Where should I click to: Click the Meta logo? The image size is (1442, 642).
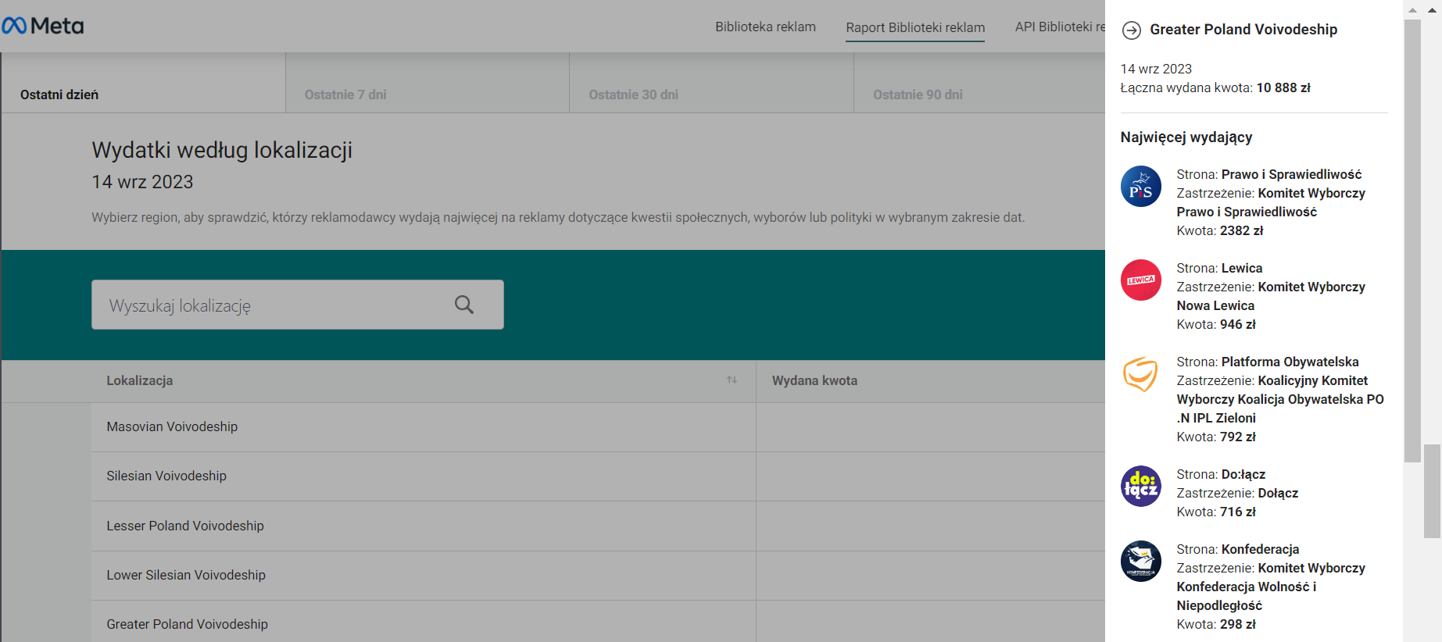coord(43,26)
